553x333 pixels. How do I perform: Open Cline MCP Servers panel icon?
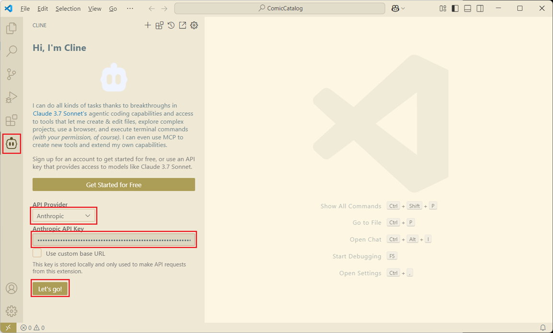click(x=160, y=25)
